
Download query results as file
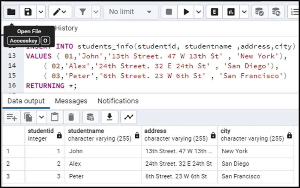click(110, 117)
